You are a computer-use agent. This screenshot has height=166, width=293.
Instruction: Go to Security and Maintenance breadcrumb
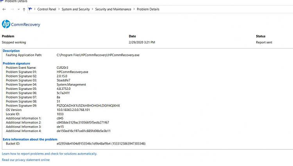click(113, 9)
